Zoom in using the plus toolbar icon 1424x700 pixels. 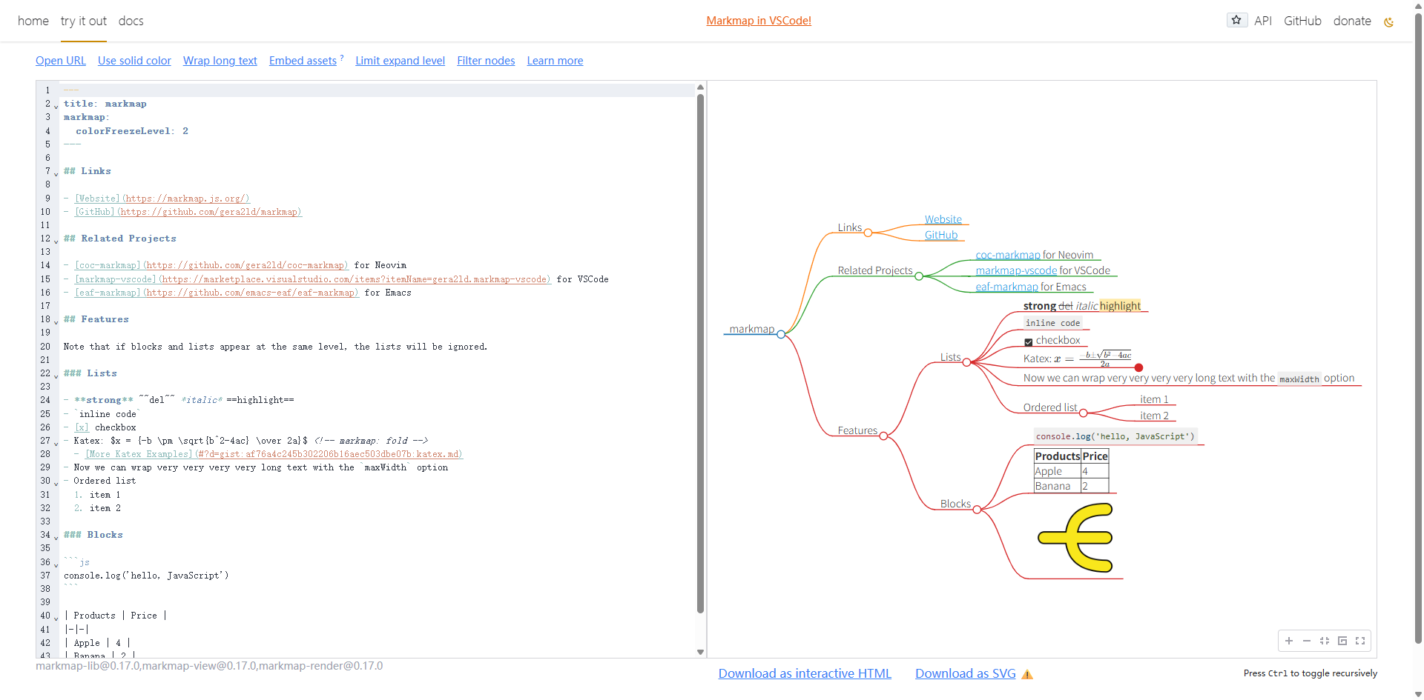1289,641
